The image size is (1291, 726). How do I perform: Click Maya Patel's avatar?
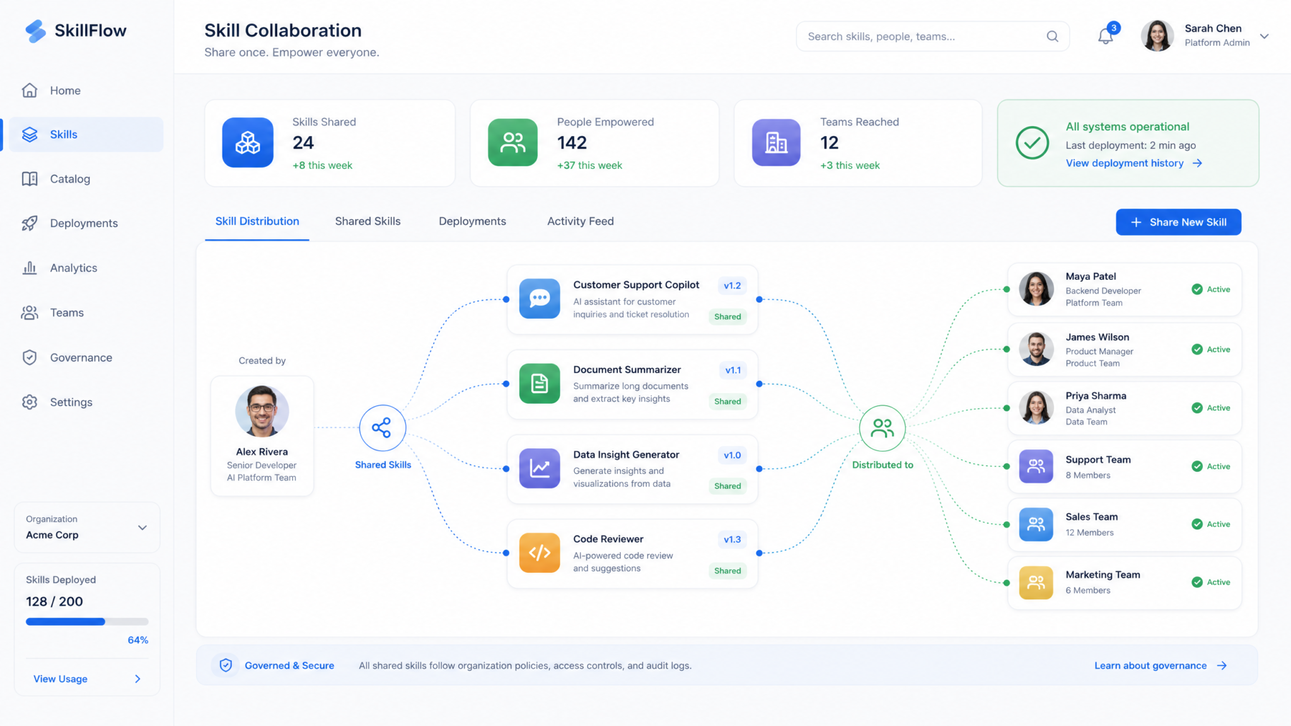coord(1036,289)
